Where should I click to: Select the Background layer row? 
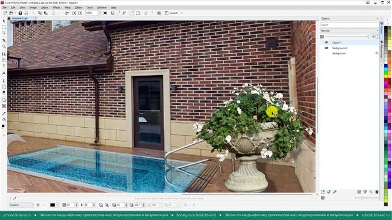350,53
